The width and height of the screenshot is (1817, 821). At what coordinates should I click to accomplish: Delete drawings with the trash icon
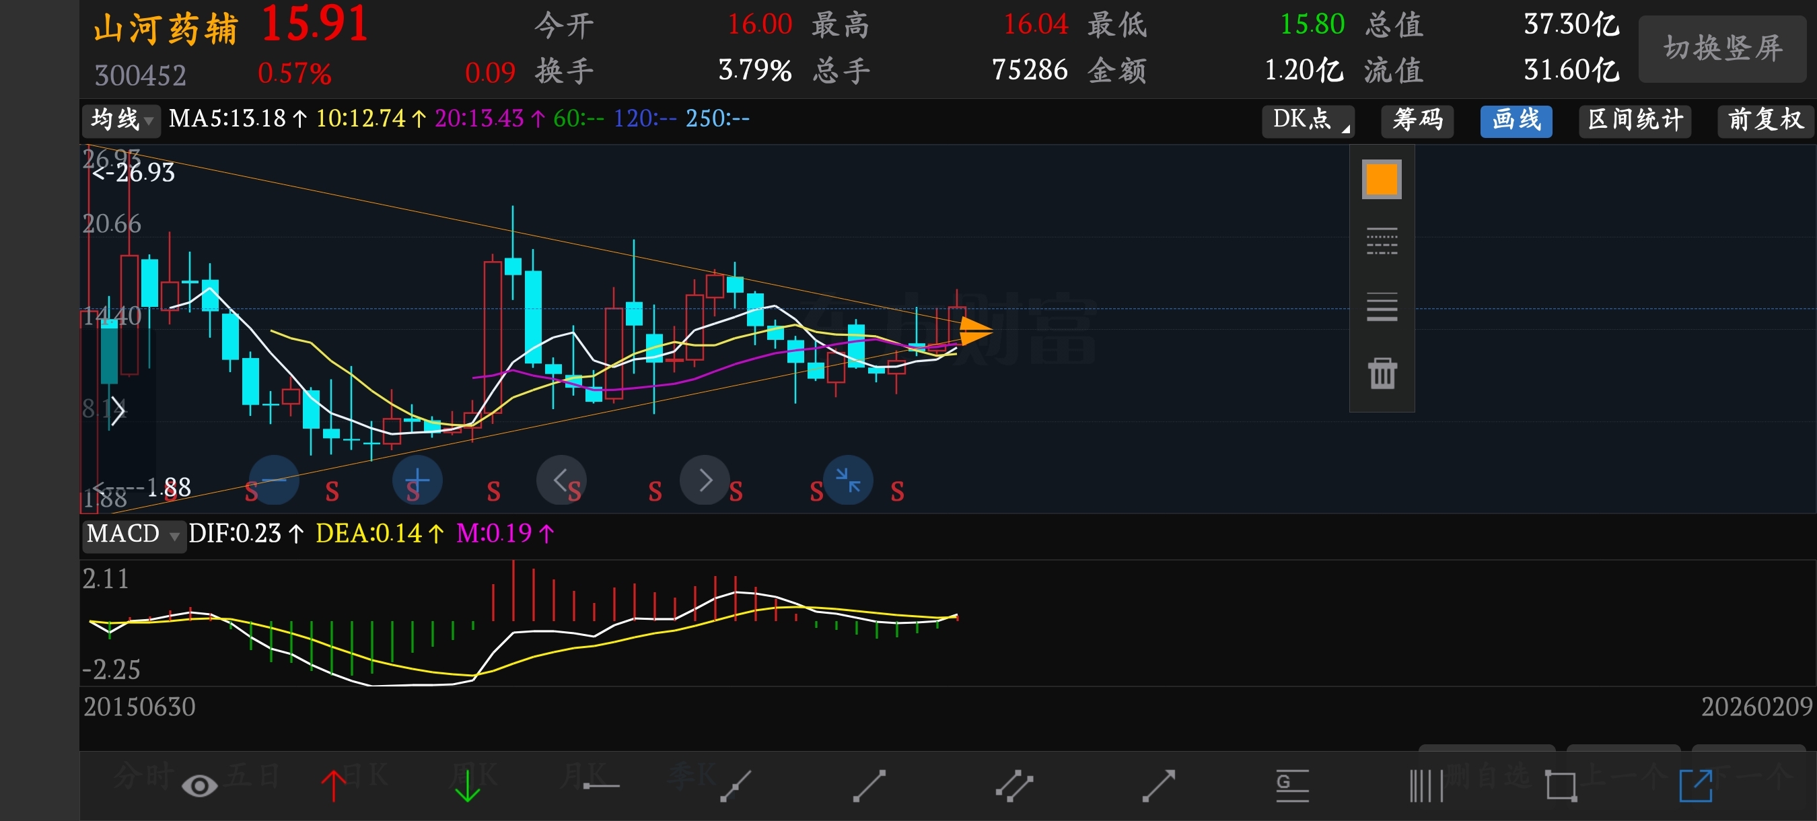click(x=1382, y=373)
